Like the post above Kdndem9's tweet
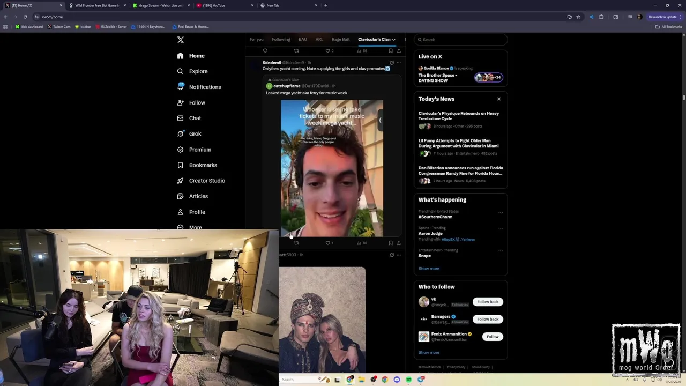The height and width of the screenshot is (386, 686). point(329,51)
